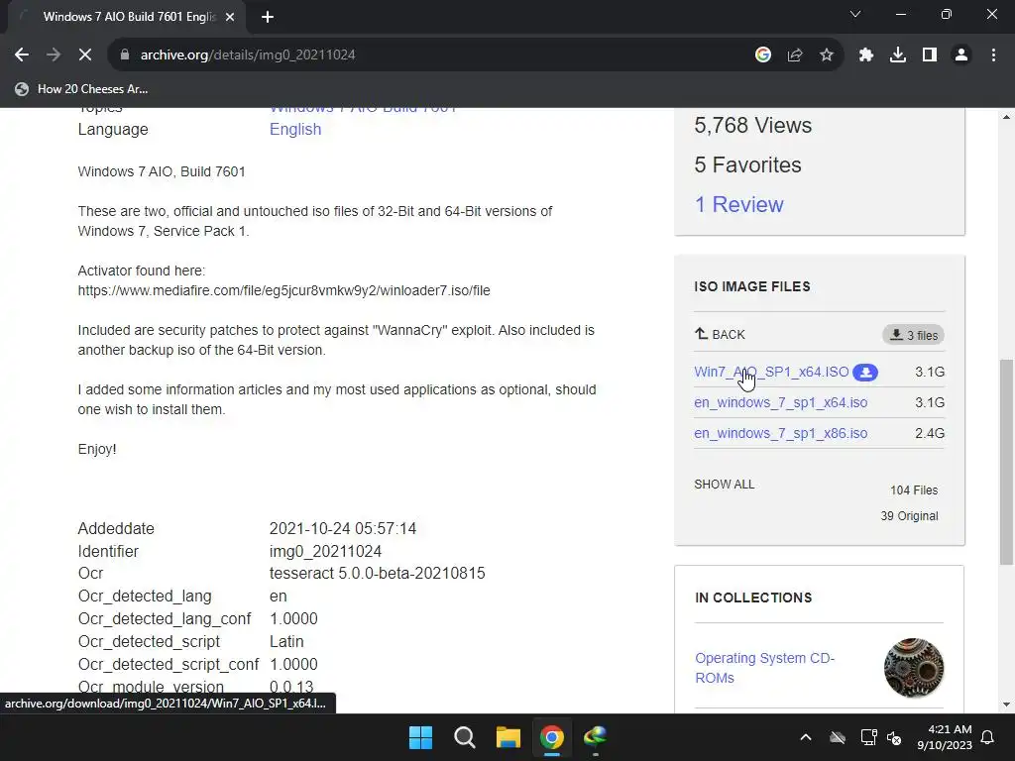This screenshot has width=1015, height=761.
Task: Open the Extensions puzzle icon
Action: [x=866, y=55]
